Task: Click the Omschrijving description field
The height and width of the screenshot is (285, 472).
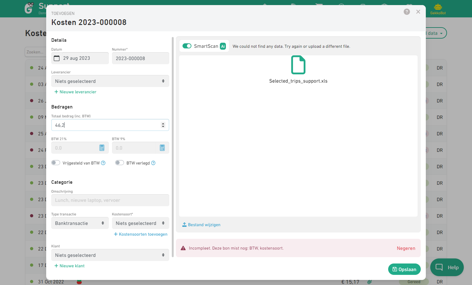Action: [x=110, y=200]
